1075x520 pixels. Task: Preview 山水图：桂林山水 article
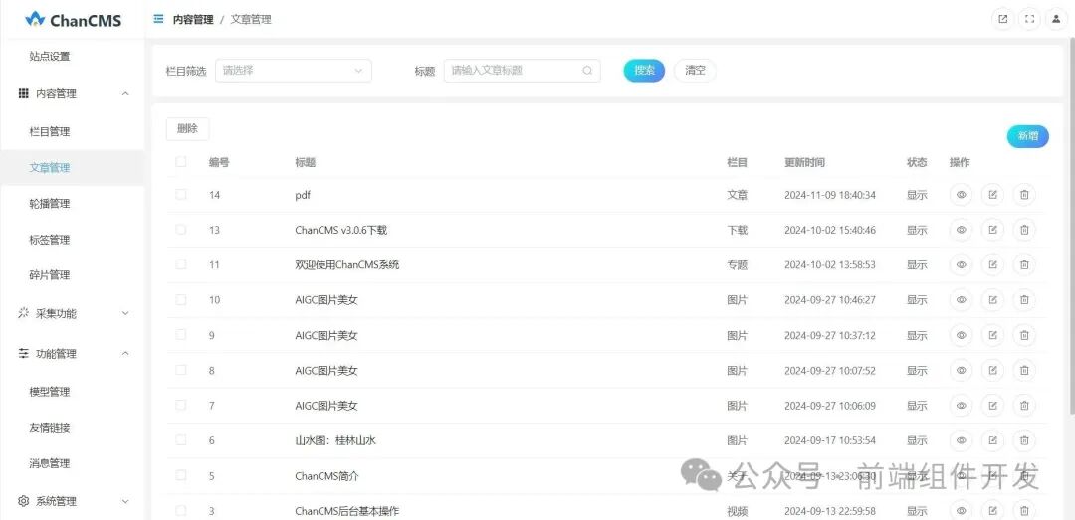962,440
